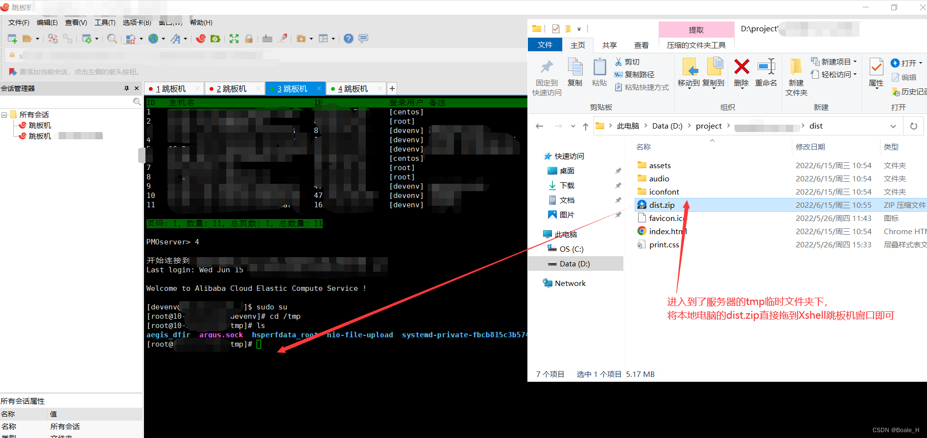This screenshot has width=927, height=438.
Task: Click the 复制 (Copy) ribbon button in Explorer
Action: click(x=575, y=72)
